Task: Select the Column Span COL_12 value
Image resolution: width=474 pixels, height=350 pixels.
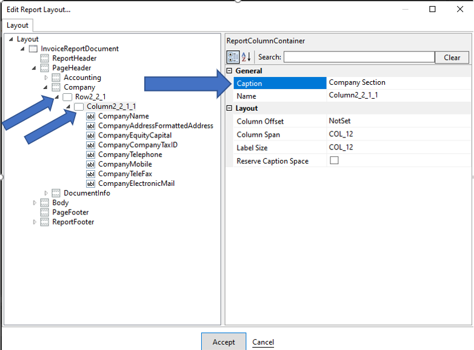Action: pyautogui.click(x=399, y=134)
